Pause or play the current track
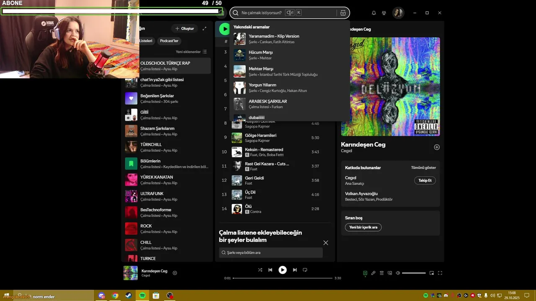This screenshot has height=301, width=536. (283, 270)
